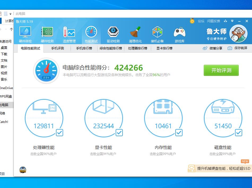Switch to 处理器排行榜 tab

pyautogui.click(x=138, y=48)
